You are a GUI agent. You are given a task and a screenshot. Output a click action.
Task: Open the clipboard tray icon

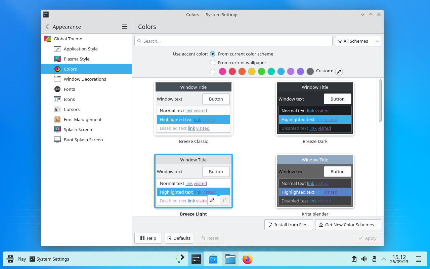pyautogui.click(x=354, y=259)
